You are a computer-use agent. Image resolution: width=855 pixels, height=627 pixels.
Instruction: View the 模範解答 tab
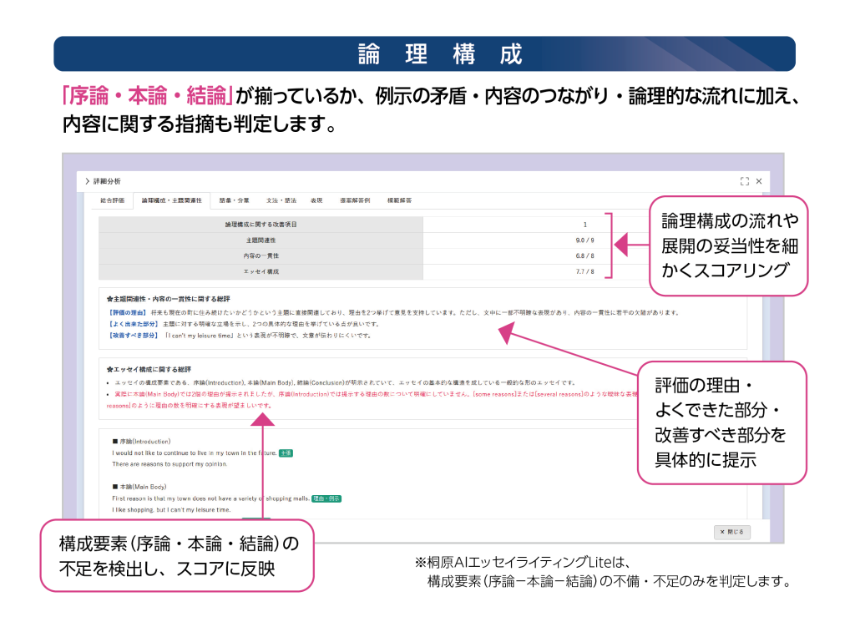tap(399, 201)
